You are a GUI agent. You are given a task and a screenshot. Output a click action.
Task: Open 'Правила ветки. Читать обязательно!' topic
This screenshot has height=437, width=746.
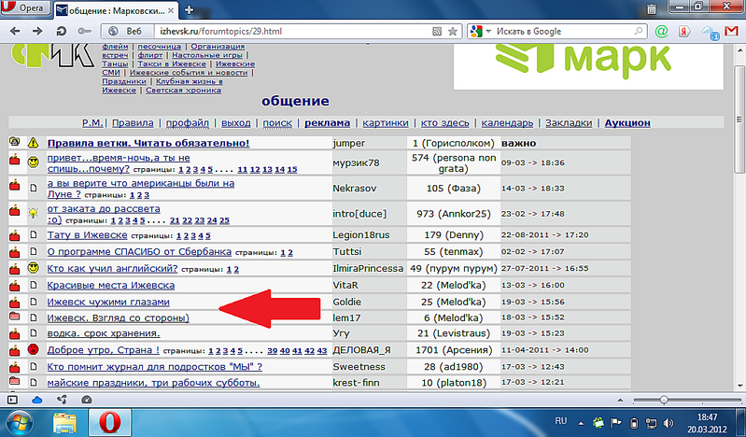tap(148, 143)
